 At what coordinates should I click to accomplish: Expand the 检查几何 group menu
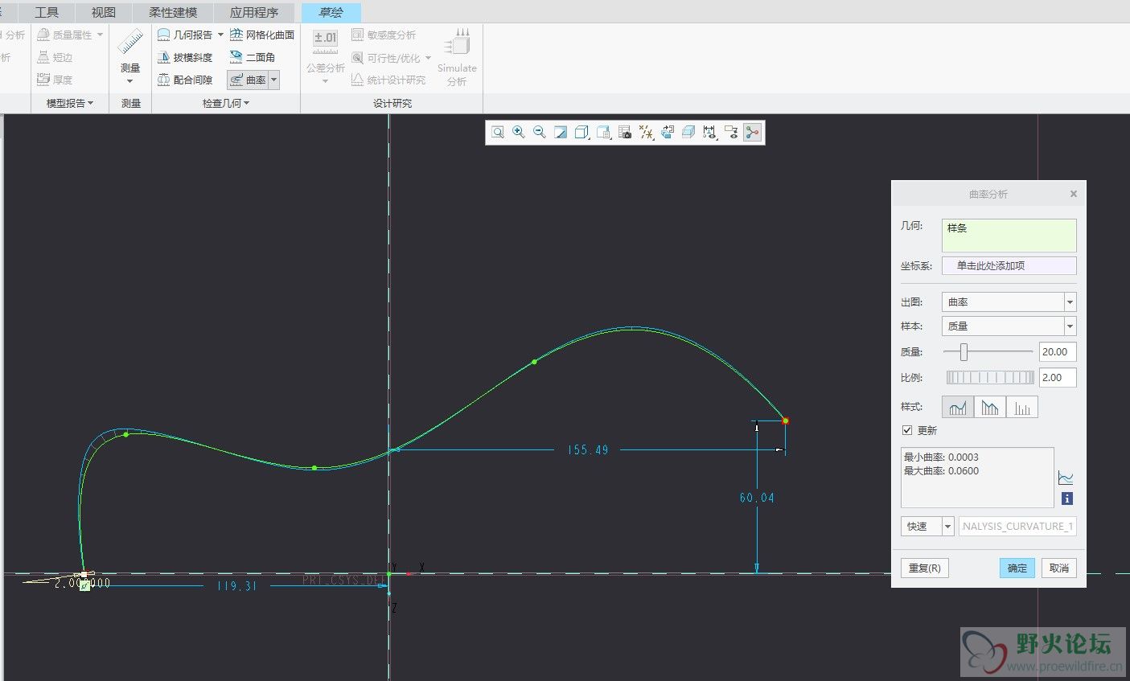tap(226, 103)
